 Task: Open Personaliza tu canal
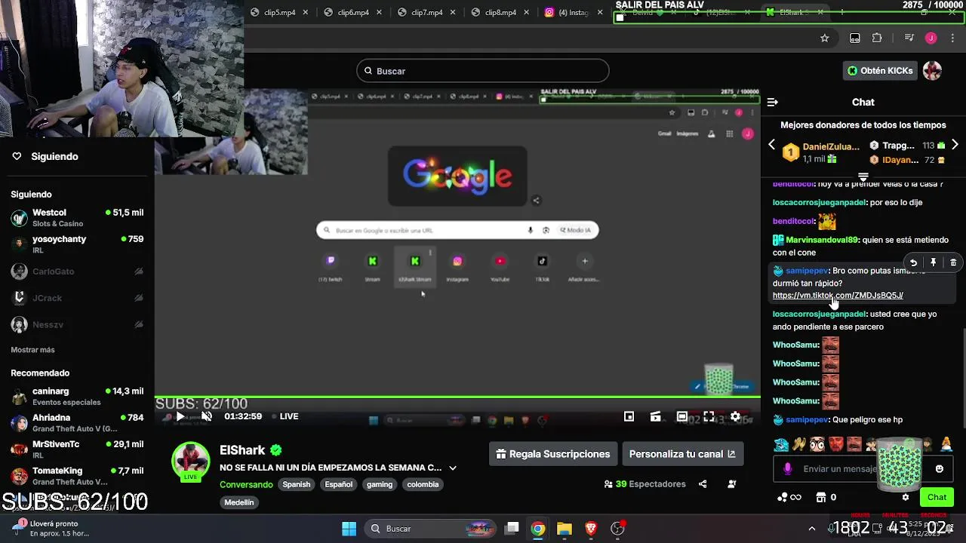pyautogui.click(x=682, y=454)
